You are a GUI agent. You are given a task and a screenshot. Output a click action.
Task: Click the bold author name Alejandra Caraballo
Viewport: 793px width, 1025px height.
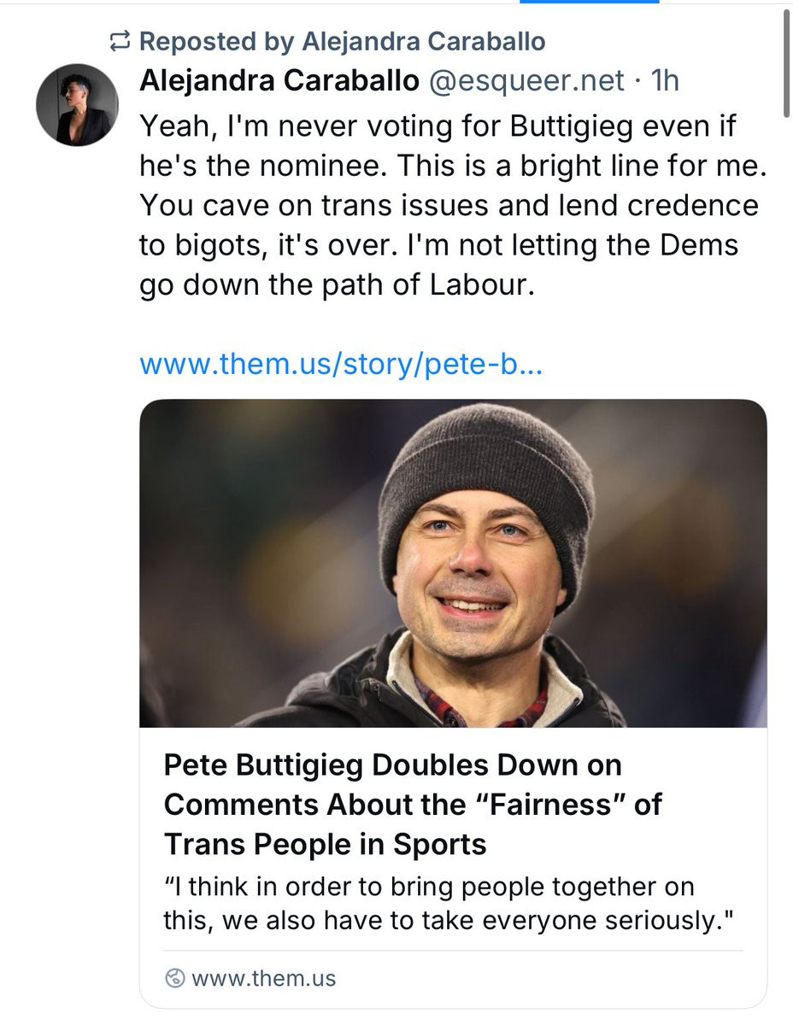pyautogui.click(x=279, y=80)
